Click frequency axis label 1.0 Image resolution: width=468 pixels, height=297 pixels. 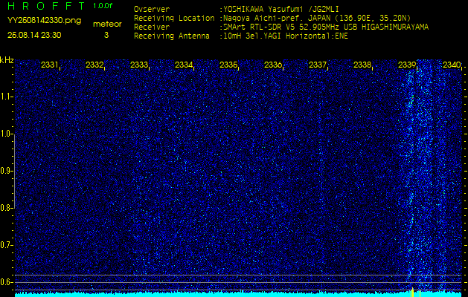6,134
